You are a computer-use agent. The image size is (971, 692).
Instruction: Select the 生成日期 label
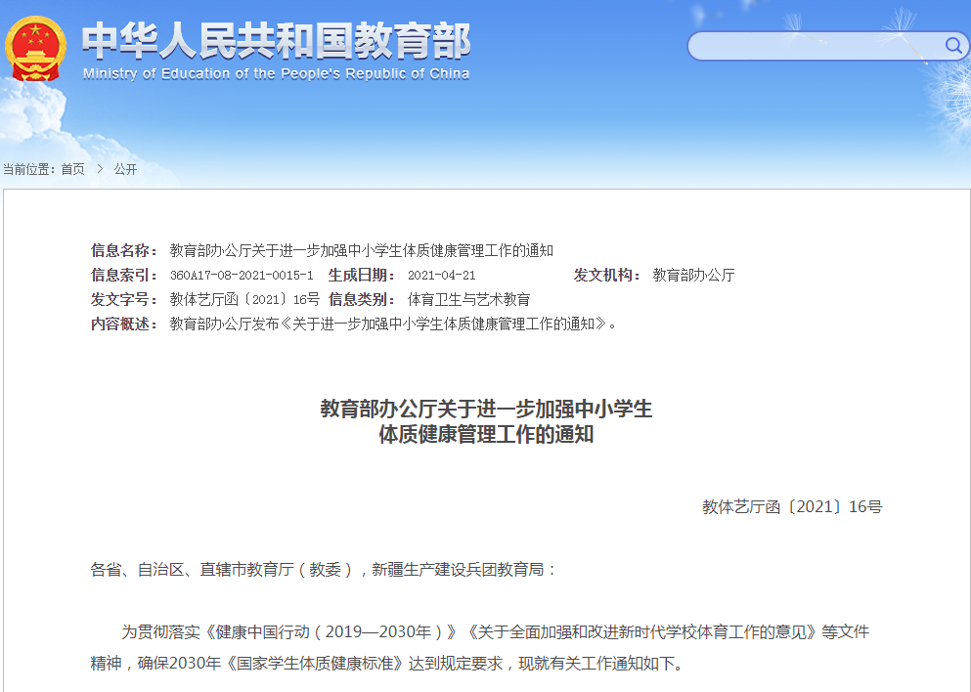click(362, 275)
